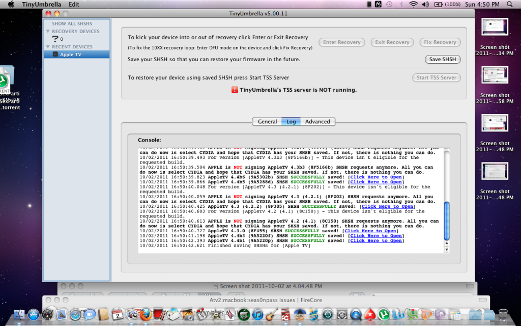Open TinyUmbrella umbrella icon in Dock
The height and width of the screenshot is (326, 521).
[300, 315]
